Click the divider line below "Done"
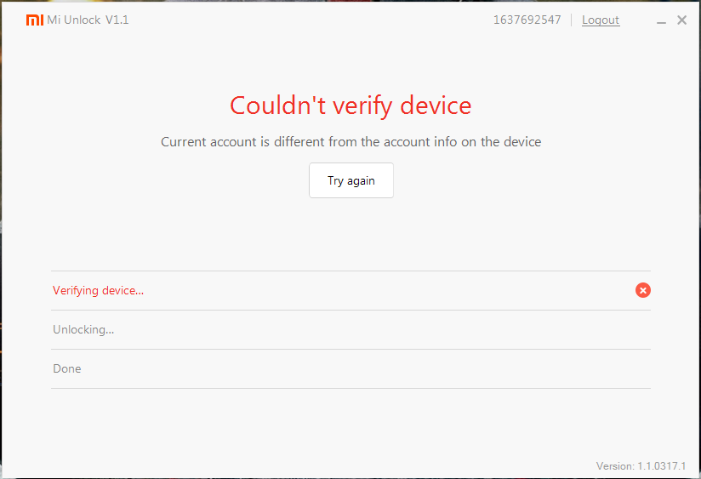This screenshot has height=479, width=701. tap(350, 388)
